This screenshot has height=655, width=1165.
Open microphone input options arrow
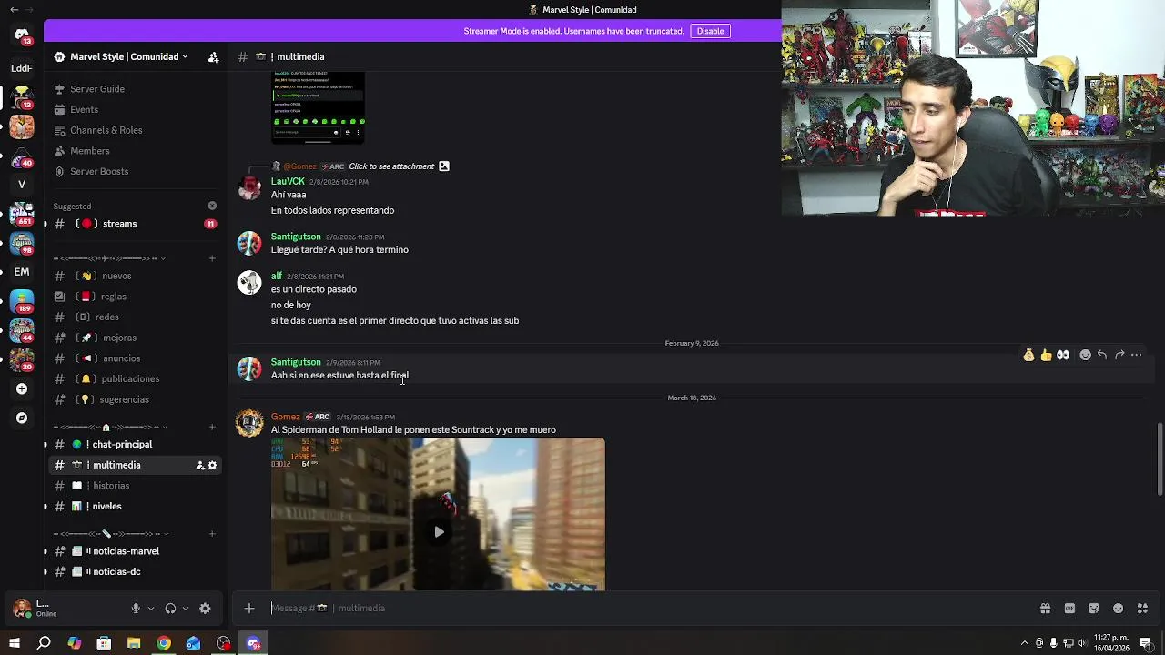point(151,609)
